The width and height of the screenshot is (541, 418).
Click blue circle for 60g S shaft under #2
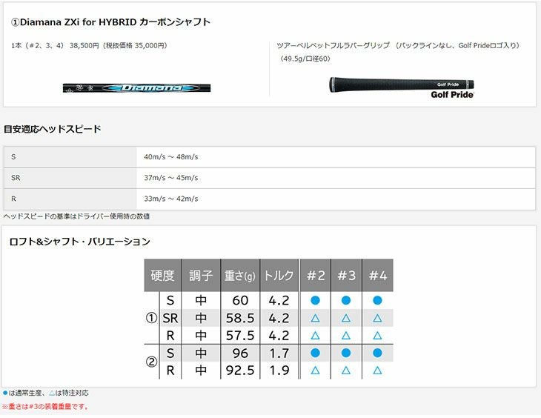click(x=315, y=301)
